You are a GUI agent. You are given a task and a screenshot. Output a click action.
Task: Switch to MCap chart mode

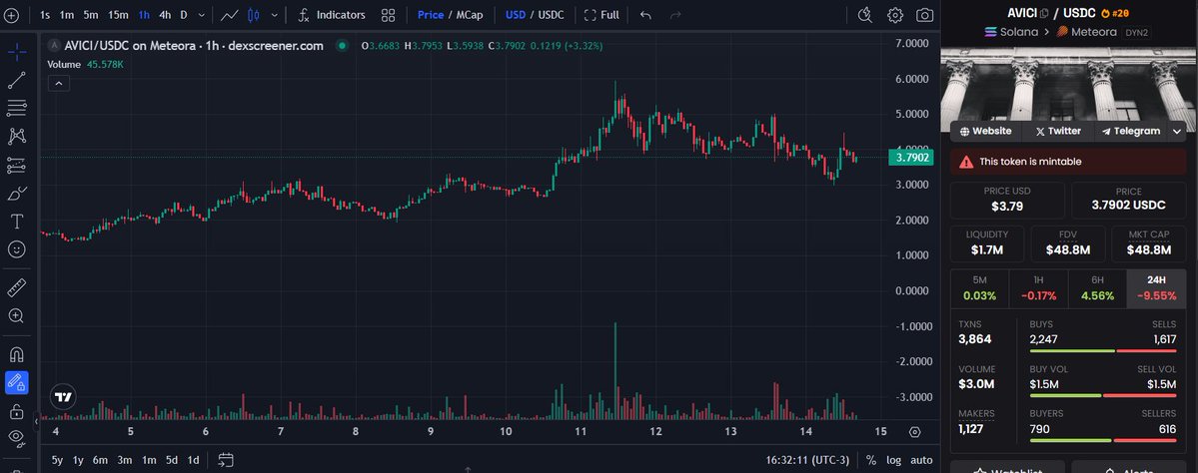(x=470, y=15)
